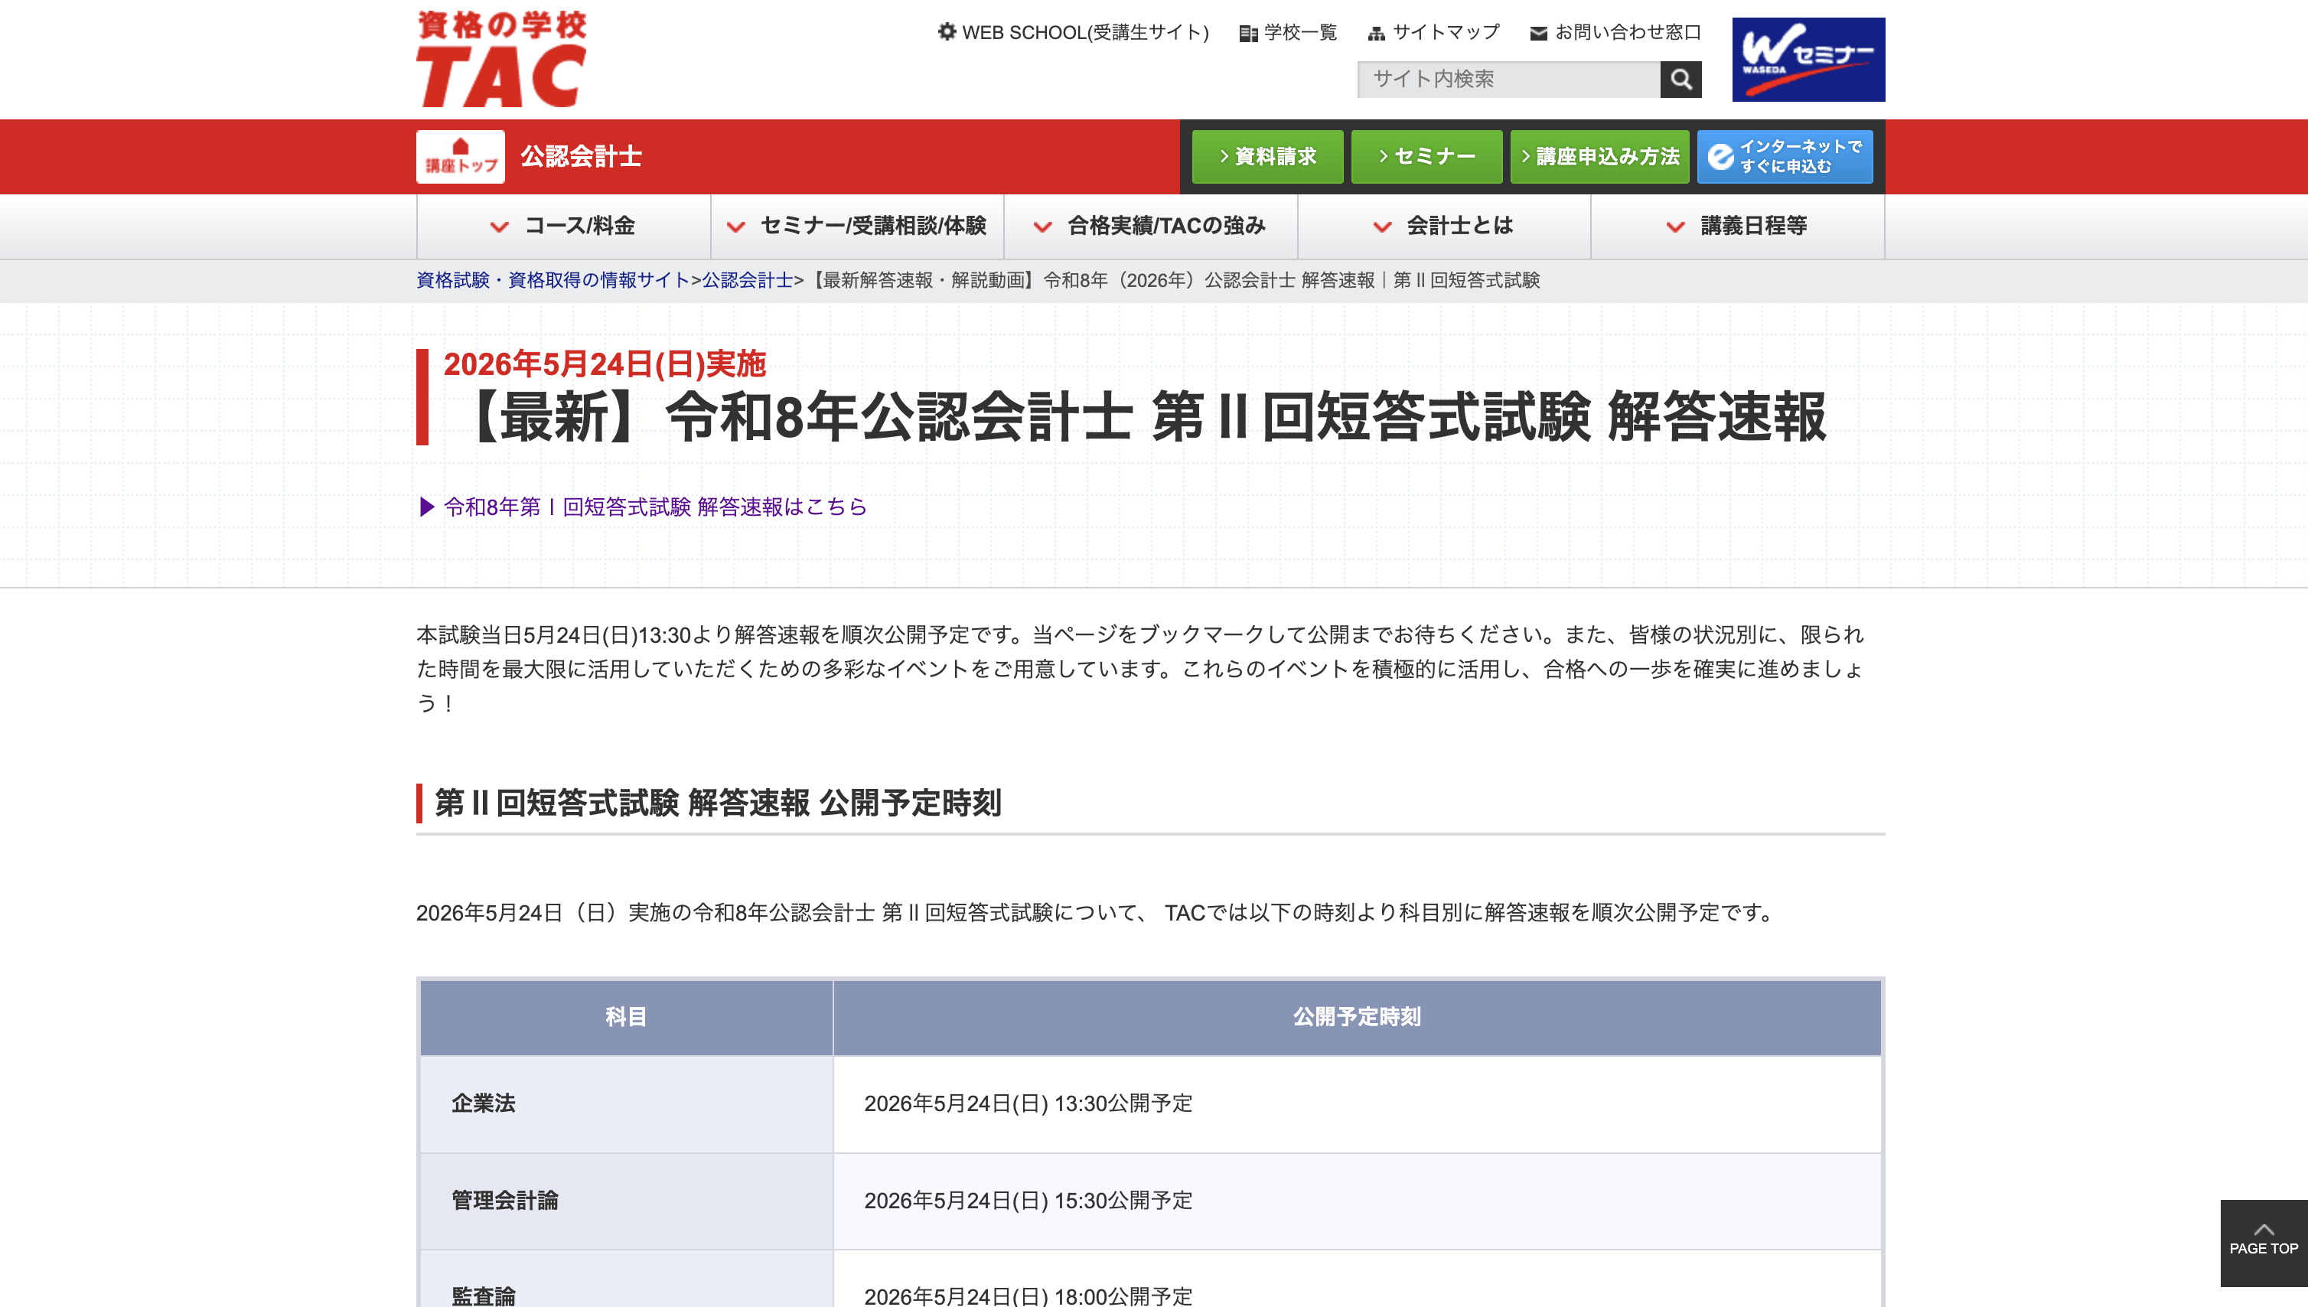Expand the コース/料金 menu

[564, 227]
